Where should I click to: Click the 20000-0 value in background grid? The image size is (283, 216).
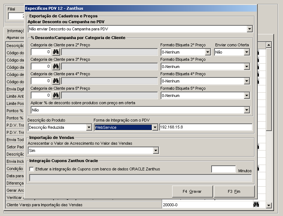(170, 205)
